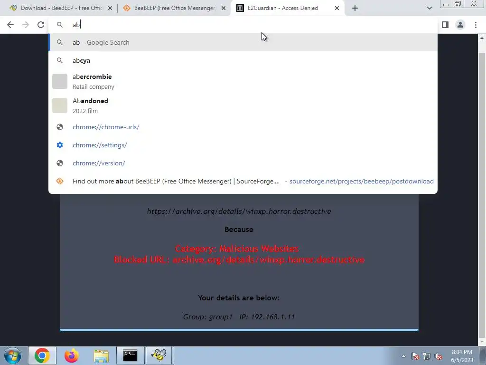Click the archive.org winxp.horror.destructive URL text
Viewport: 486px width, 365px height.
[239, 211]
